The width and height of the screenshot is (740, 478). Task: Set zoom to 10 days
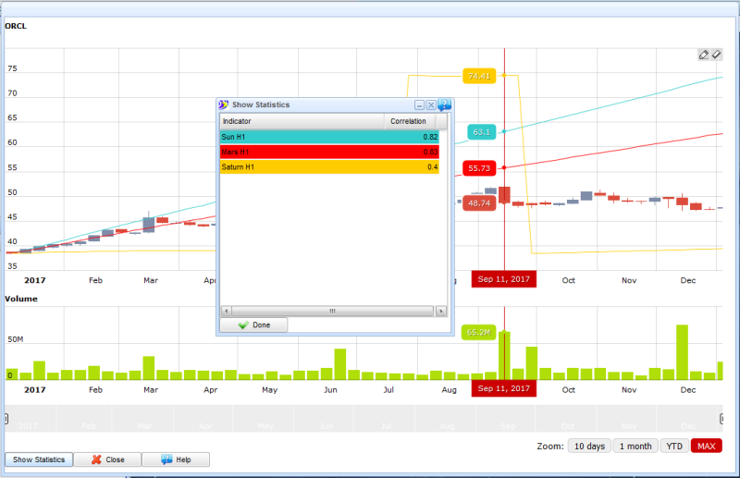(589, 446)
